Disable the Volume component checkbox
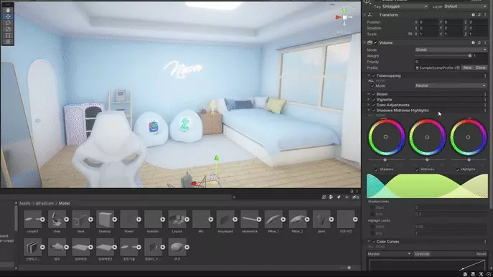The width and height of the screenshot is (493, 277). (x=375, y=43)
